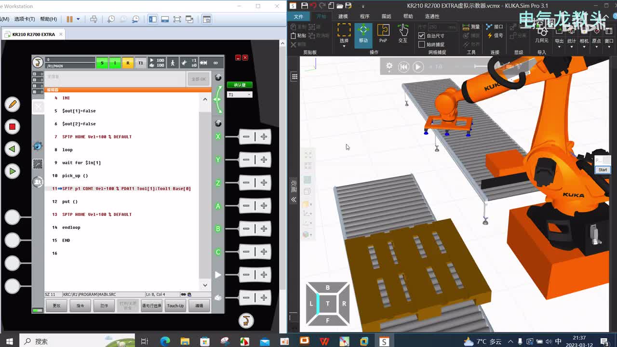Toggle the R program interpreter status
This screenshot has height=347, width=617.
point(128,63)
